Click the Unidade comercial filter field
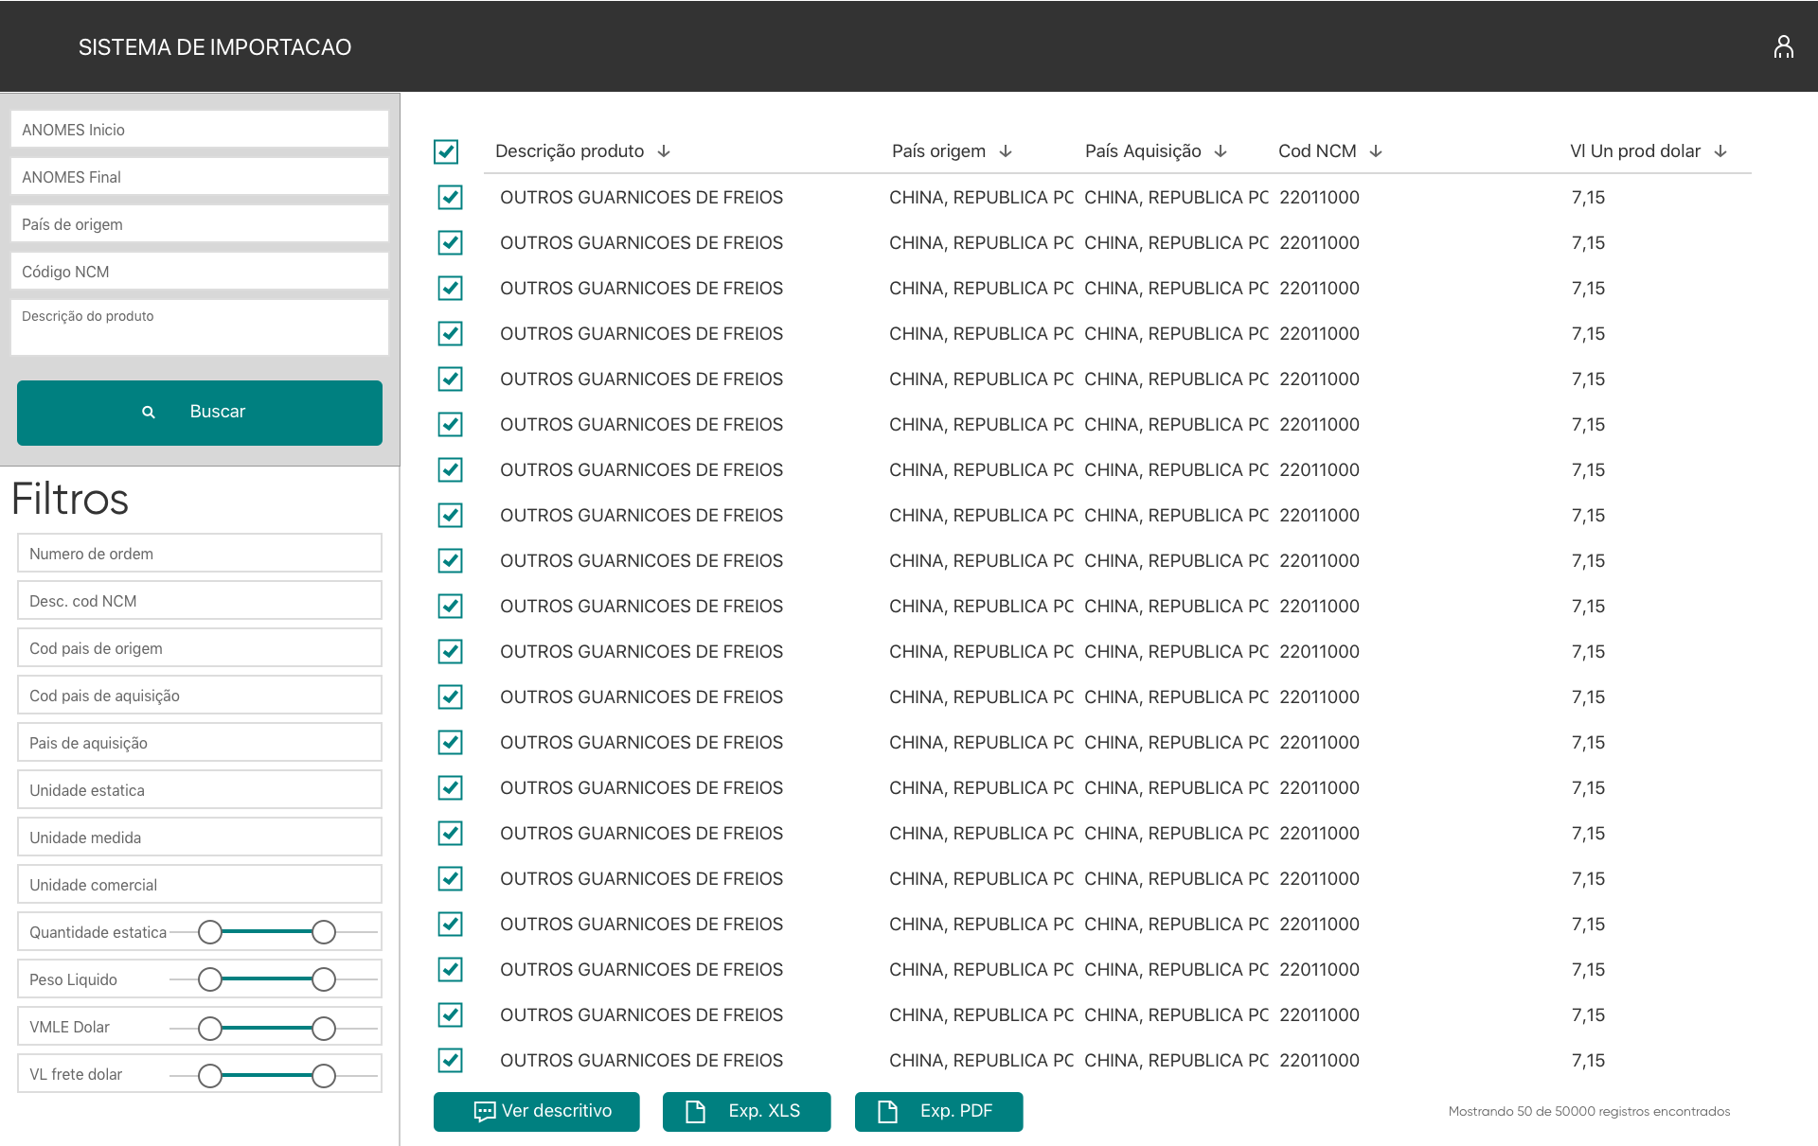Viewport: 1818px width, 1146px height. 200,885
